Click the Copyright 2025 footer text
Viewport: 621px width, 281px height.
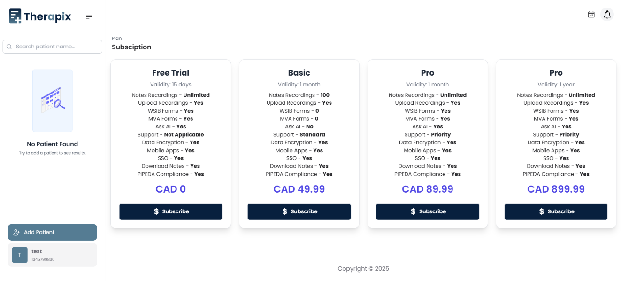[363, 268]
